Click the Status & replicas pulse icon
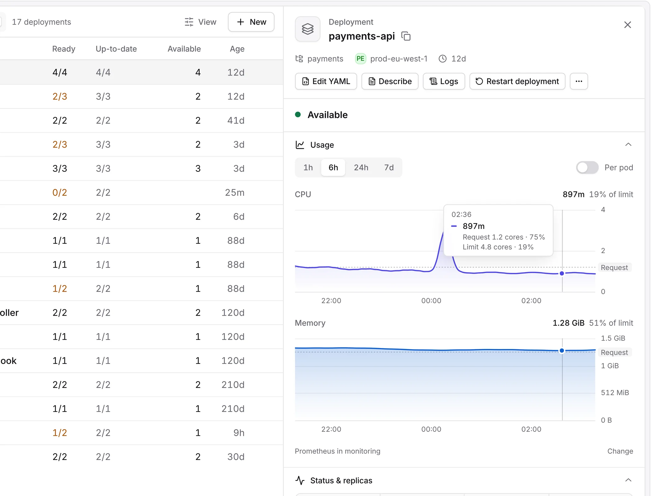 300,480
